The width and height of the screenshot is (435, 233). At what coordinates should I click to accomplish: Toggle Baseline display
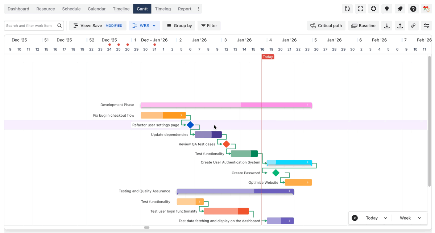click(x=364, y=26)
